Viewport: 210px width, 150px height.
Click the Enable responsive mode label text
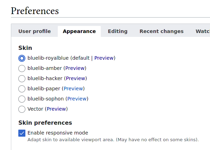coord(58,133)
